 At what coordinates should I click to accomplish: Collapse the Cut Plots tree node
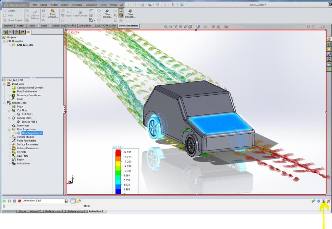[9, 111]
